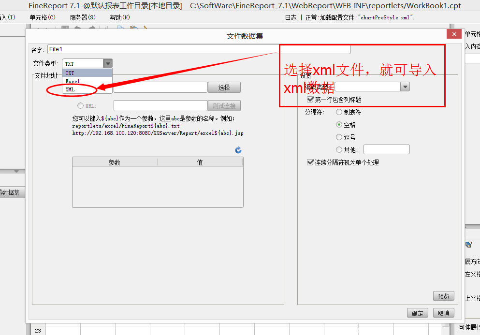The image size is (480, 335).
Task: Open the 文件类型 dropdown arrow
Action: click(x=108, y=63)
